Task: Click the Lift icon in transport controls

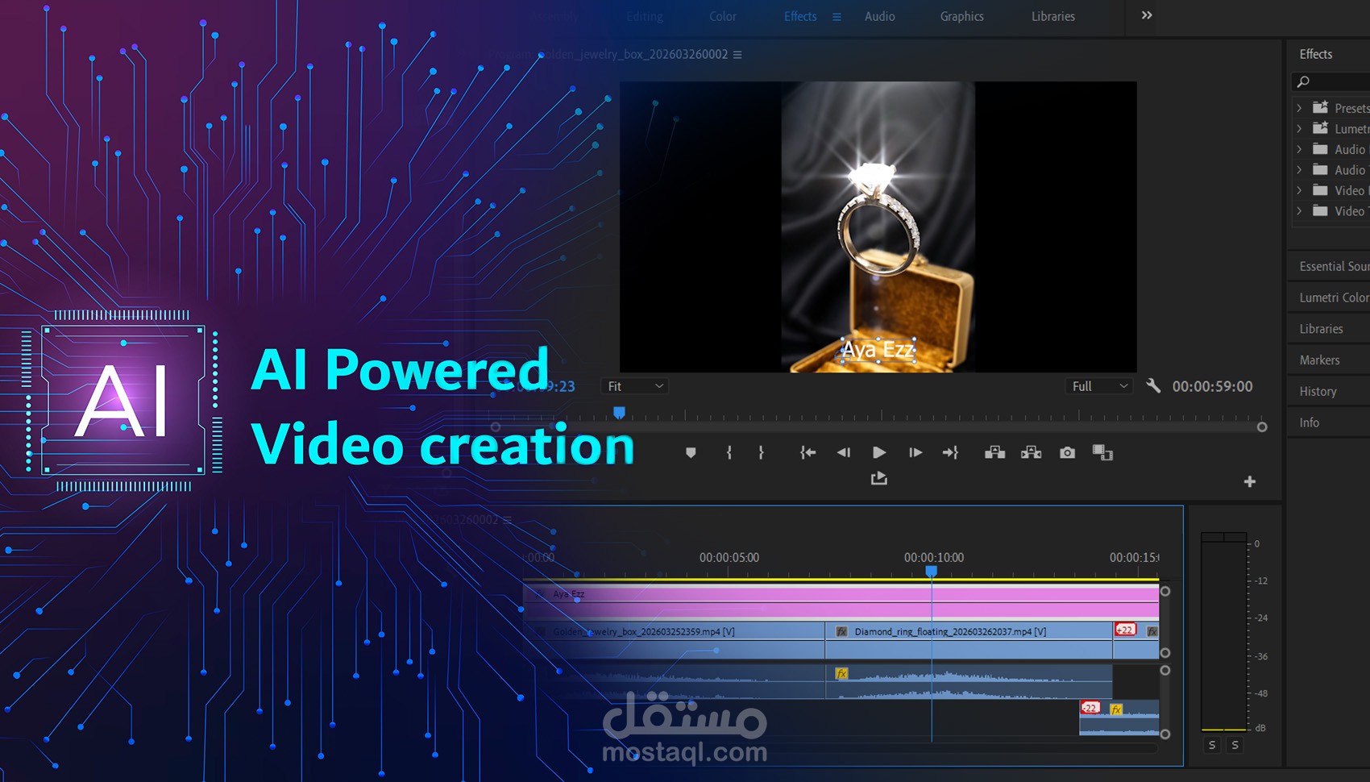Action: (995, 452)
